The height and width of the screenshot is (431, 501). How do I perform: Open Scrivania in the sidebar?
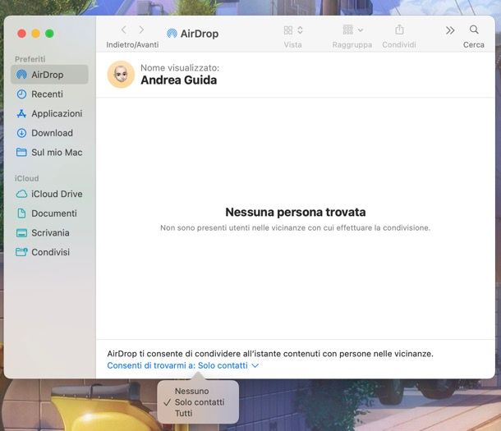tap(50, 233)
